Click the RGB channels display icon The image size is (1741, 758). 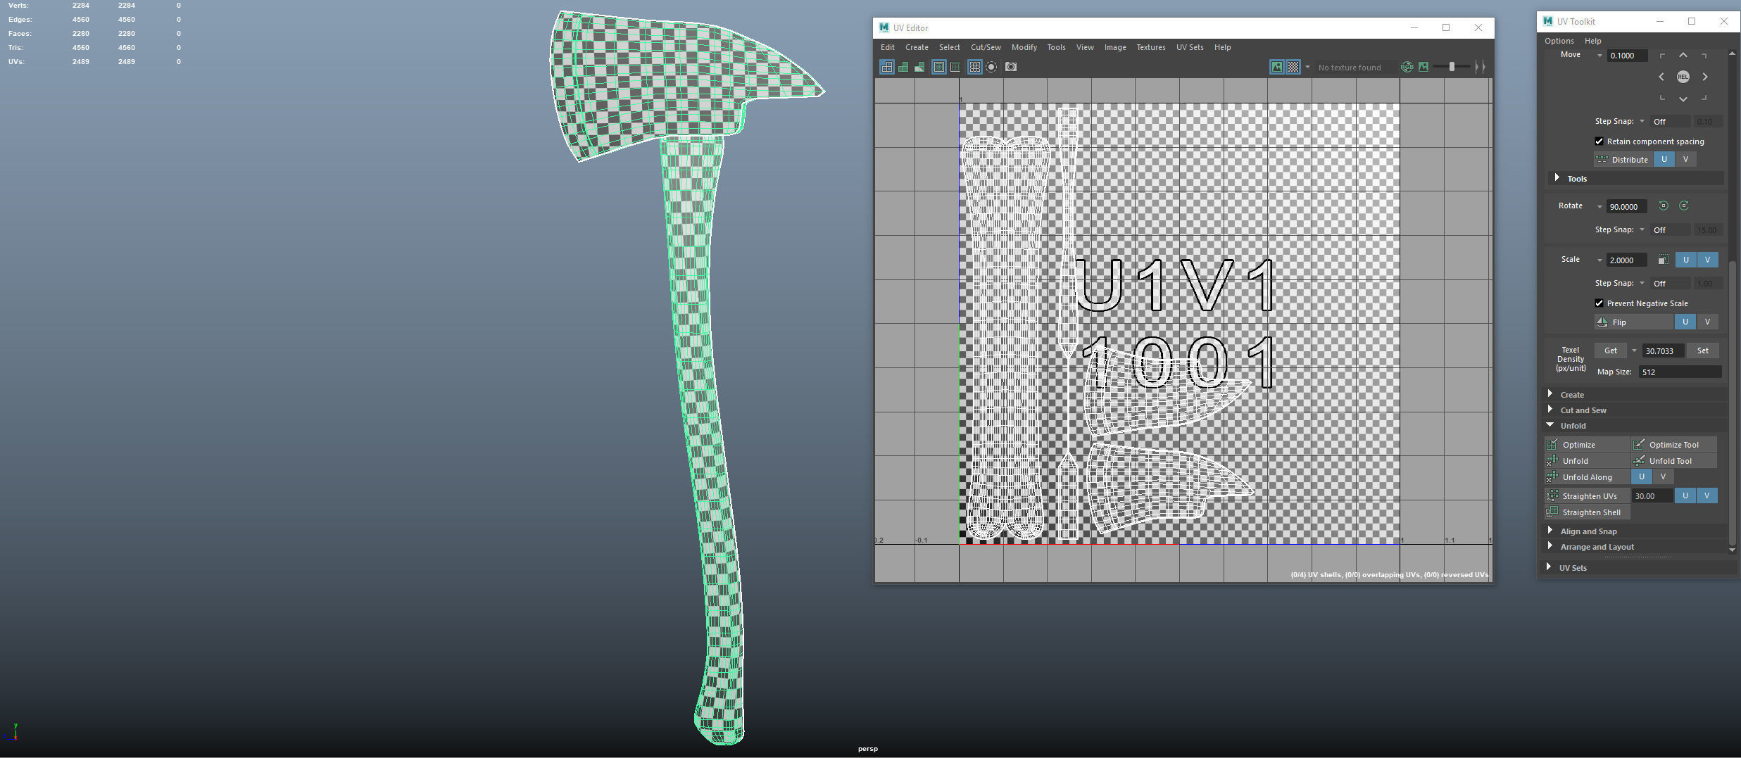pyautogui.click(x=1407, y=67)
